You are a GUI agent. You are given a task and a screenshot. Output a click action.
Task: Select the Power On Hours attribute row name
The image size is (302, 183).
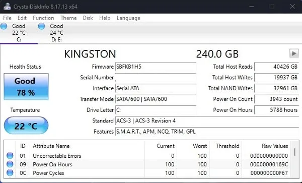(x=52, y=164)
